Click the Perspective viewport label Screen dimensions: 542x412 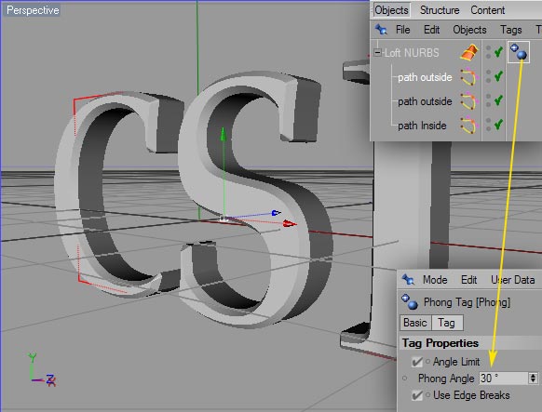[x=33, y=10]
